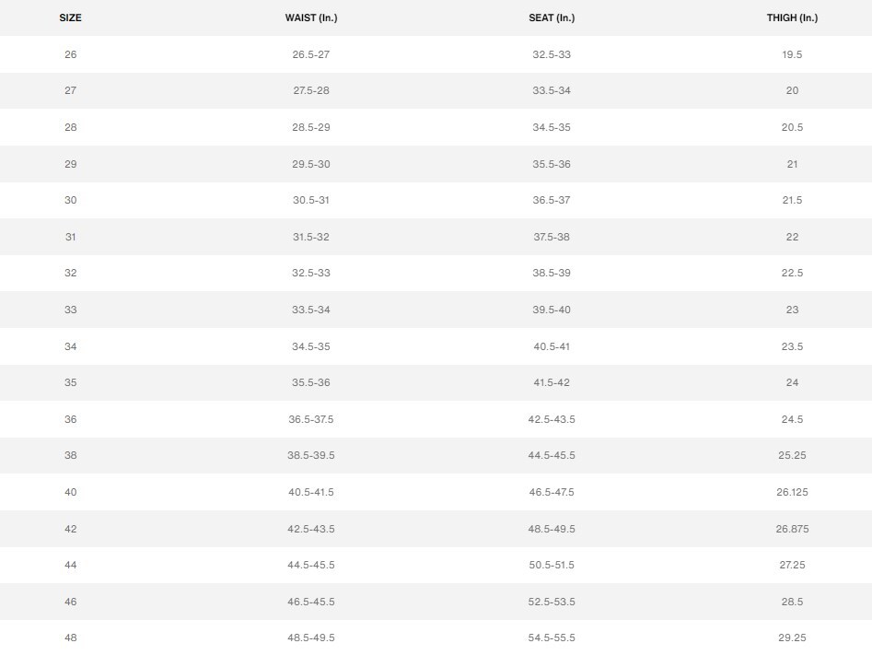
Task: Click the waist value 46.5-45.5
Action: pyautogui.click(x=311, y=602)
